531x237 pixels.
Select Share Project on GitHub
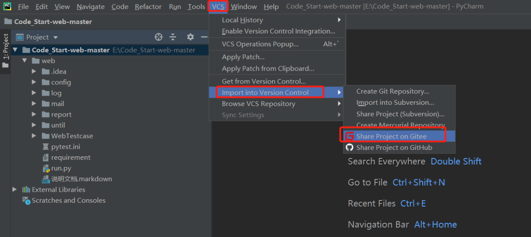click(399, 147)
